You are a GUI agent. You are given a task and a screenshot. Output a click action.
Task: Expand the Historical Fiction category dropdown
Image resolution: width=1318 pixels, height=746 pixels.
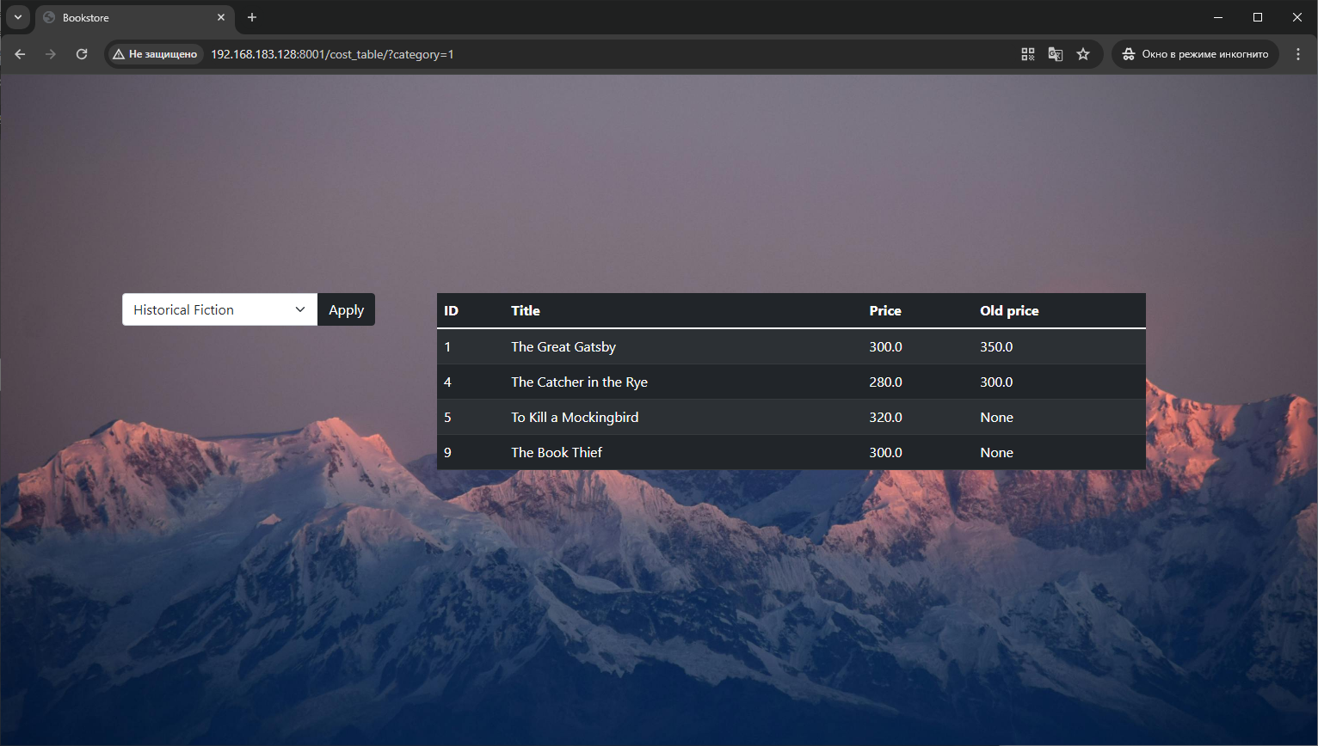[x=219, y=310]
